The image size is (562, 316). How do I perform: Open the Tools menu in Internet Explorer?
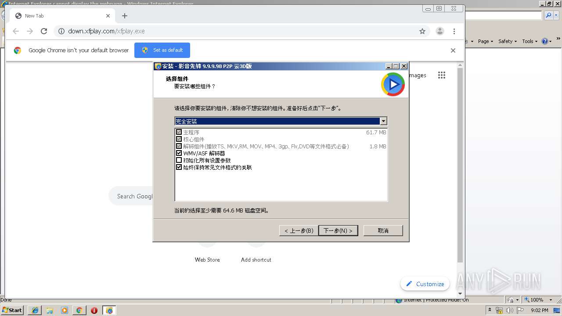[x=530, y=41]
